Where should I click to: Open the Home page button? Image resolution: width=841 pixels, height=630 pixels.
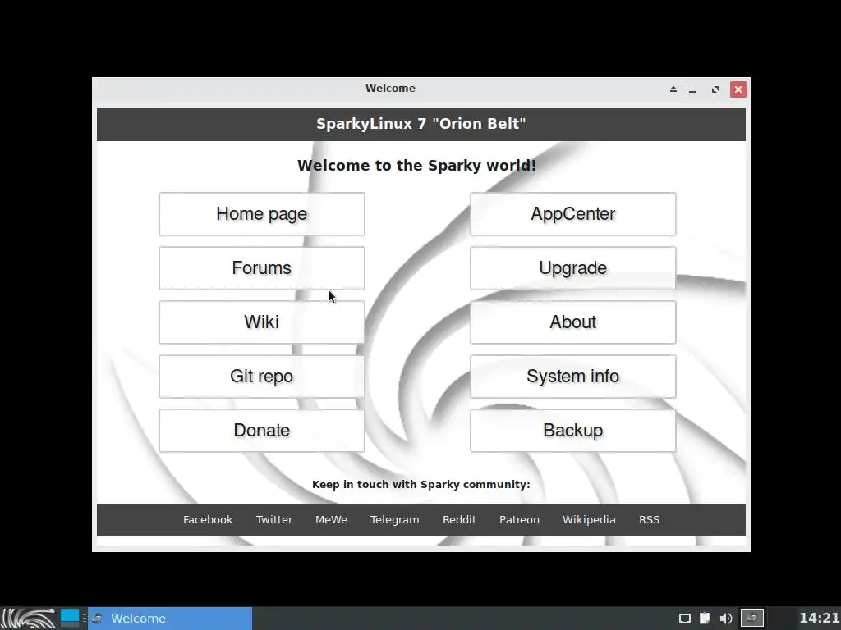[262, 214]
